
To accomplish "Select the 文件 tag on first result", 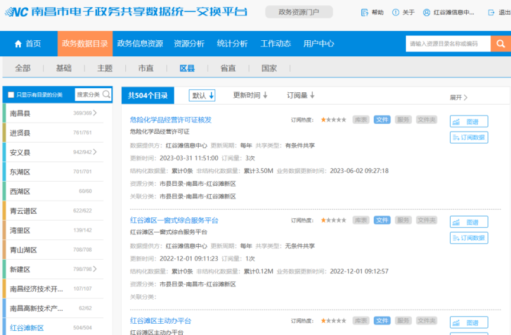I will click(382, 120).
